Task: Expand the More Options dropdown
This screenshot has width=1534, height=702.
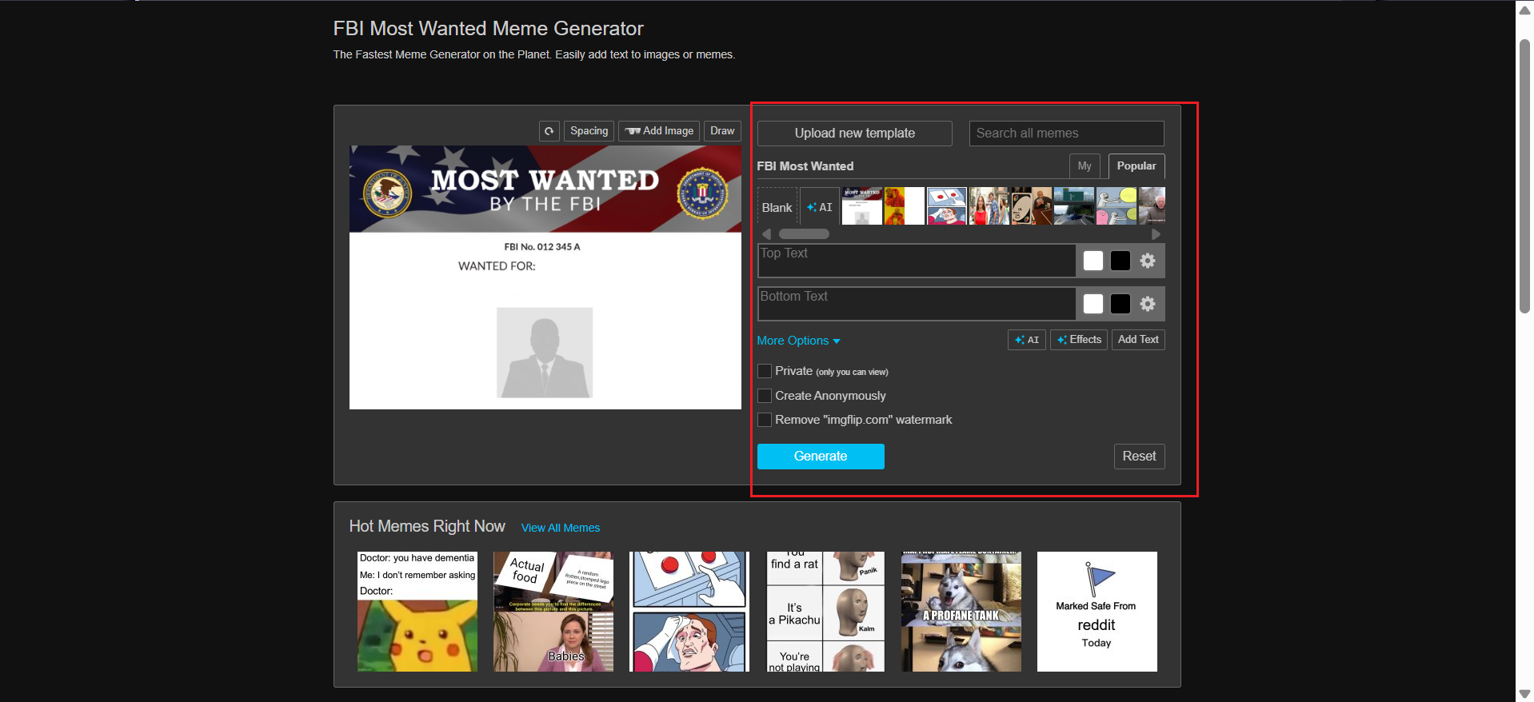Action: click(798, 341)
